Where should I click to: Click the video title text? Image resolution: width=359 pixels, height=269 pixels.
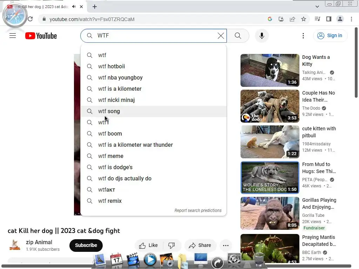coord(64,230)
